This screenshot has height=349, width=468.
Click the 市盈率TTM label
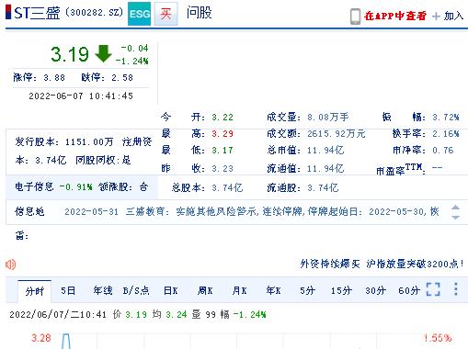[x=401, y=169]
